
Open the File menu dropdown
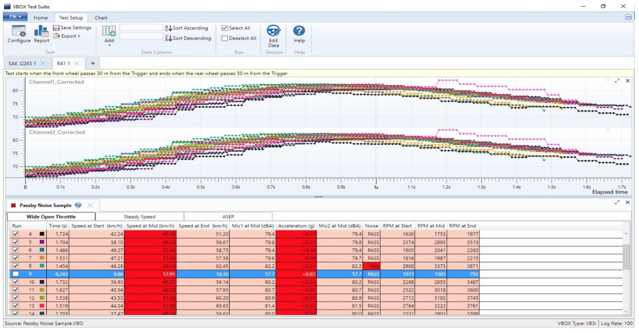[15, 17]
